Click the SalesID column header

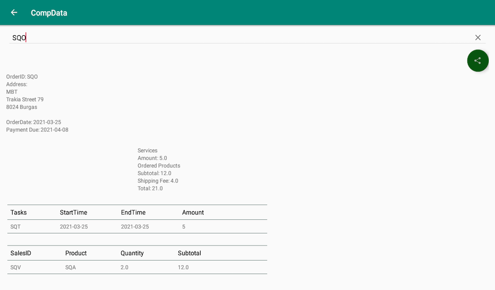click(x=21, y=253)
